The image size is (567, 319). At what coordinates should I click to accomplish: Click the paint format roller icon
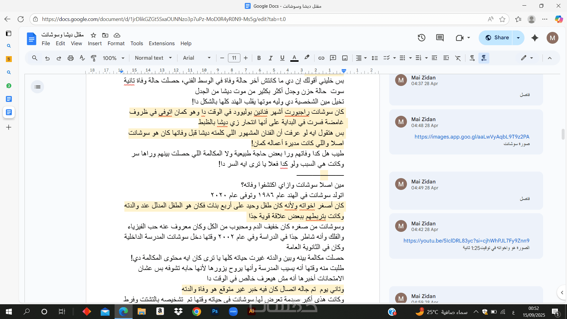(94, 58)
